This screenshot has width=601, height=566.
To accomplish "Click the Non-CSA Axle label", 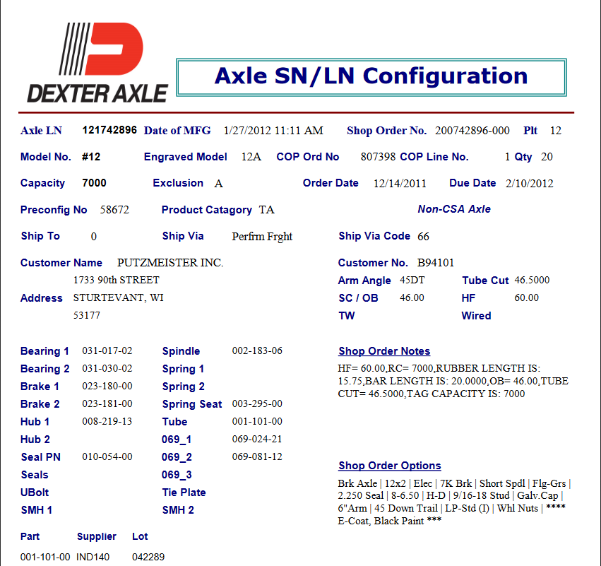I will pyautogui.click(x=454, y=209).
